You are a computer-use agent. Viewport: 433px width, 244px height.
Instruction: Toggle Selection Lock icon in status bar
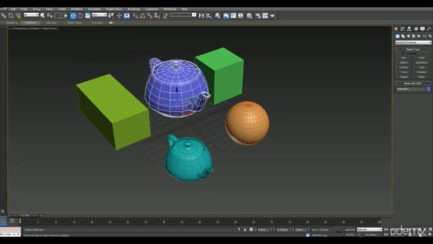pos(245,230)
